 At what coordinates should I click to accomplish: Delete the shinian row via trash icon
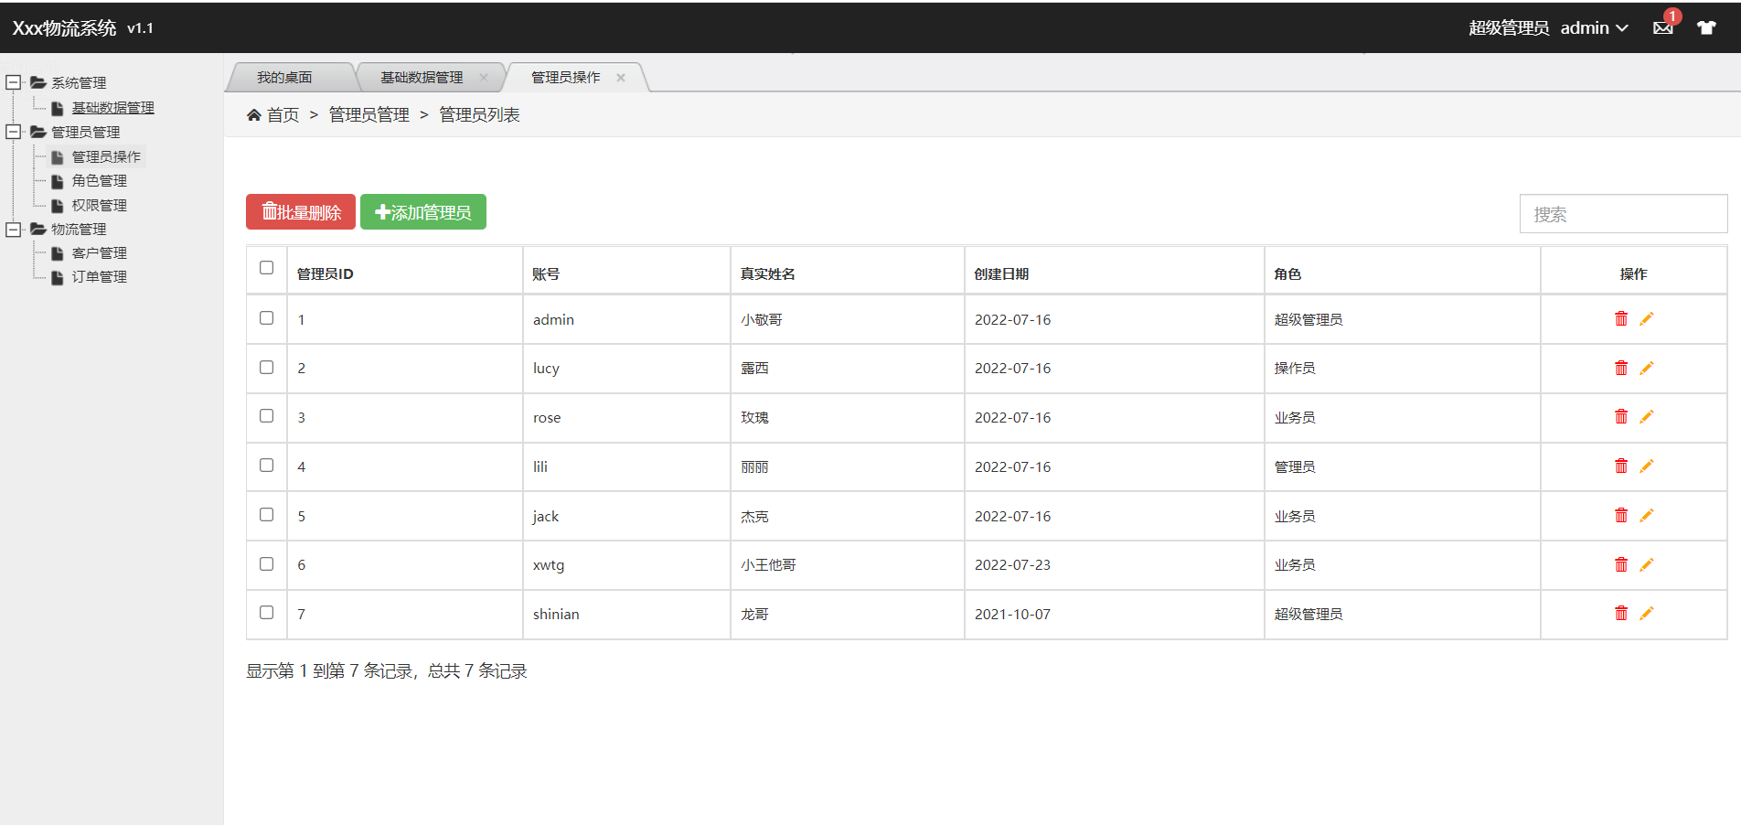(x=1621, y=613)
